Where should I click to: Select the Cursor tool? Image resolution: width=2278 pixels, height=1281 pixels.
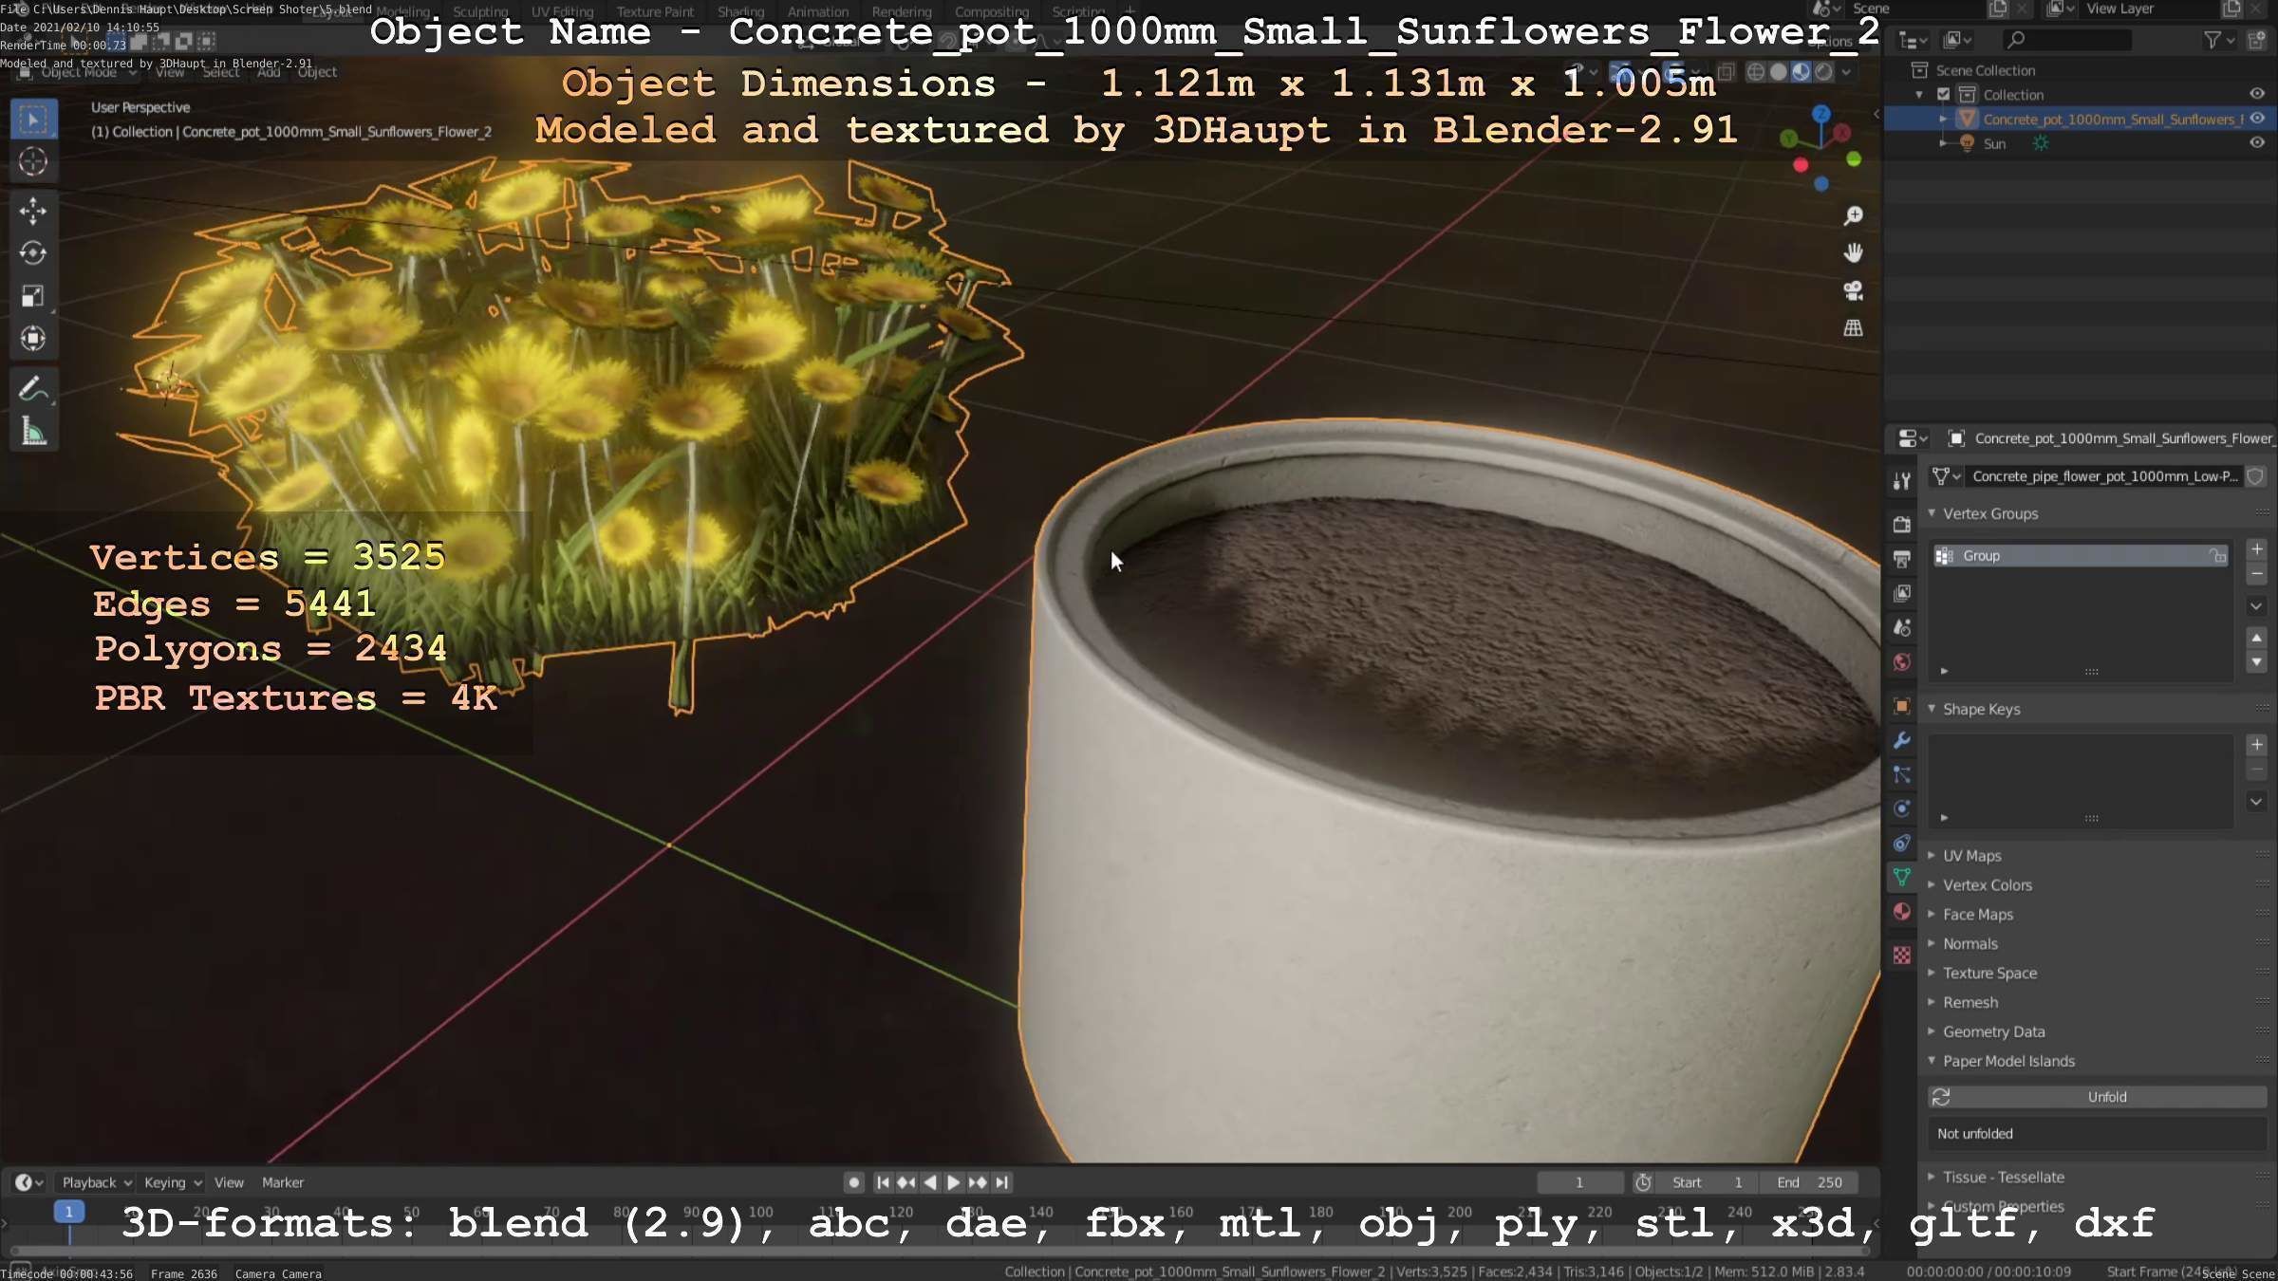click(33, 162)
